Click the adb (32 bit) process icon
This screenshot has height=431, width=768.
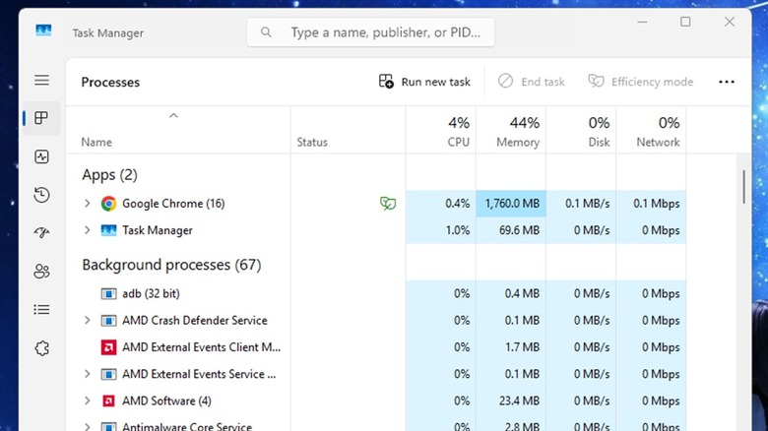108,293
